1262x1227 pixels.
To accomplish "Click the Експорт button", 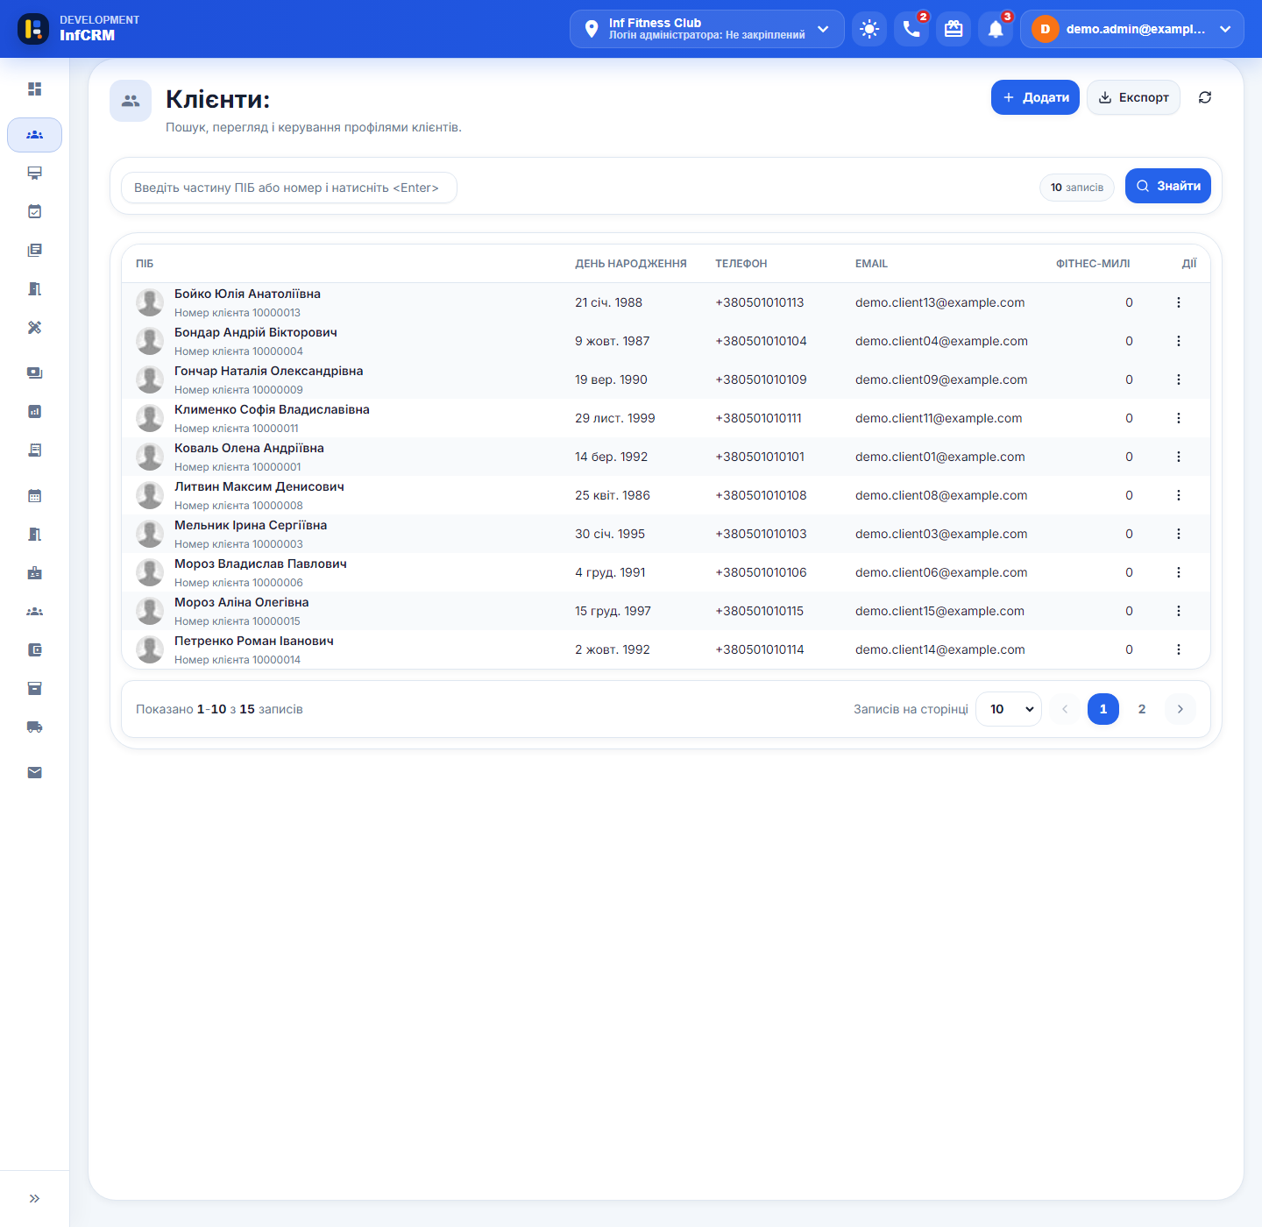I will coord(1133,97).
